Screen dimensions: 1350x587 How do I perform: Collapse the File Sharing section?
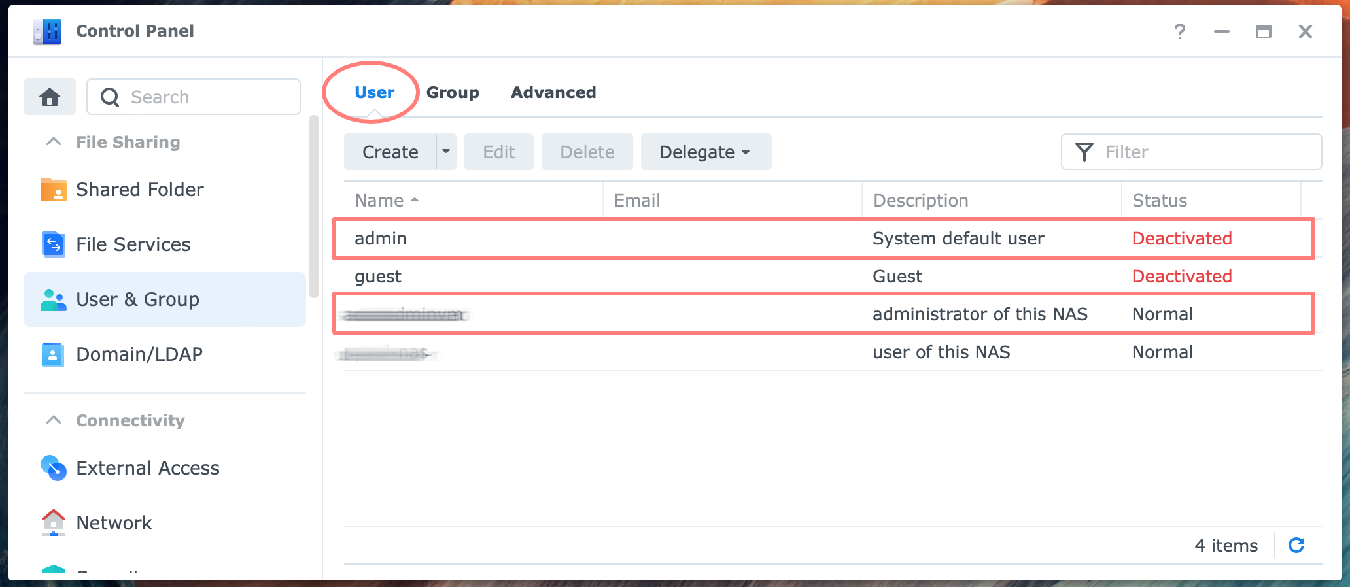coord(54,141)
